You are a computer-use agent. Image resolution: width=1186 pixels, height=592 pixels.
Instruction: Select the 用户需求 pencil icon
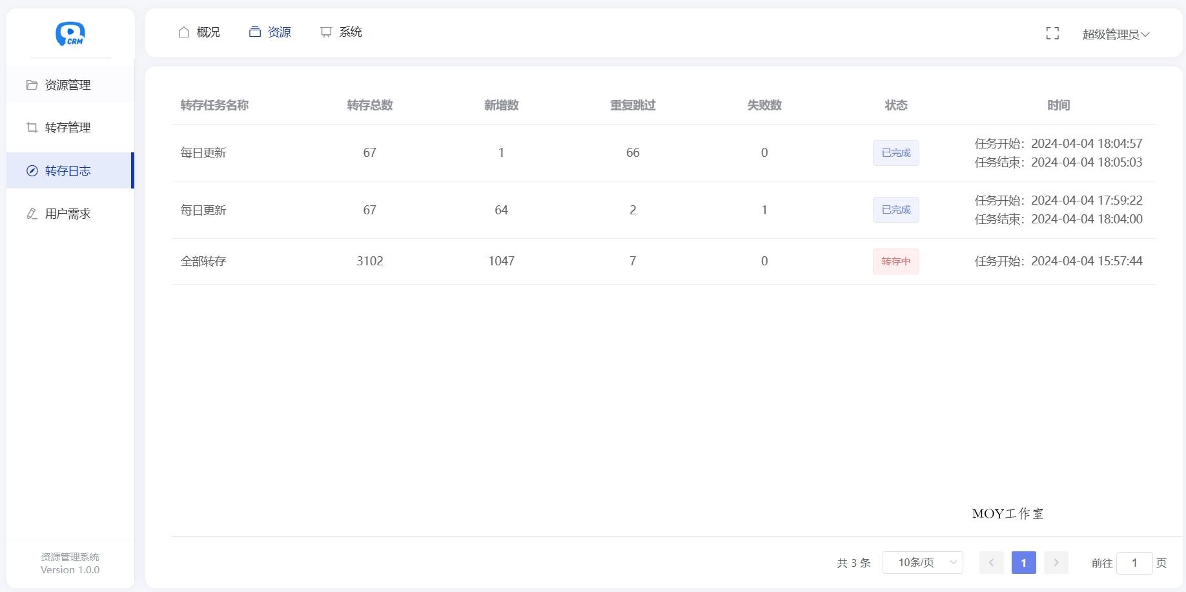click(x=32, y=214)
